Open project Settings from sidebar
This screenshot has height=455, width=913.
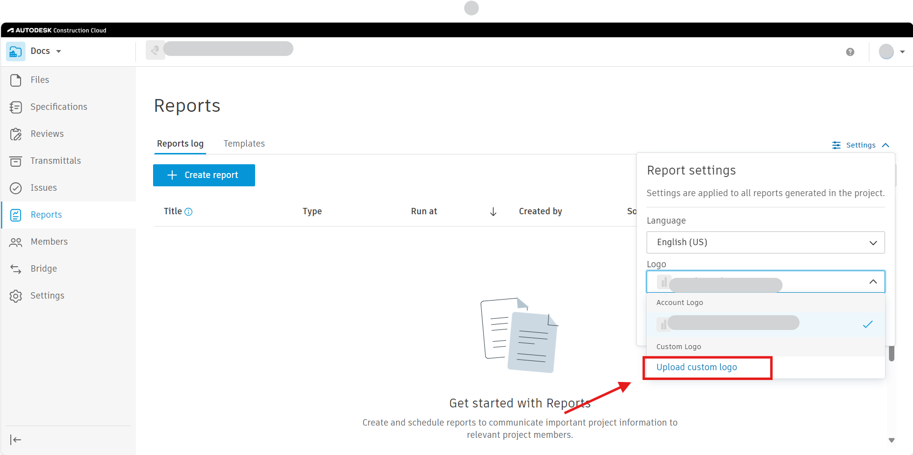tap(47, 295)
